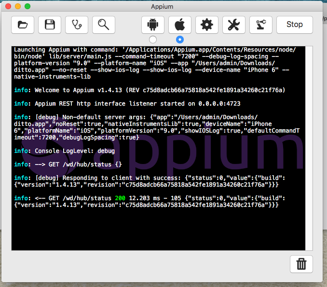327x287 pixels.
Task: Run Appium Doctor via the stethoscope icon
Action: click(x=77, y=25)
